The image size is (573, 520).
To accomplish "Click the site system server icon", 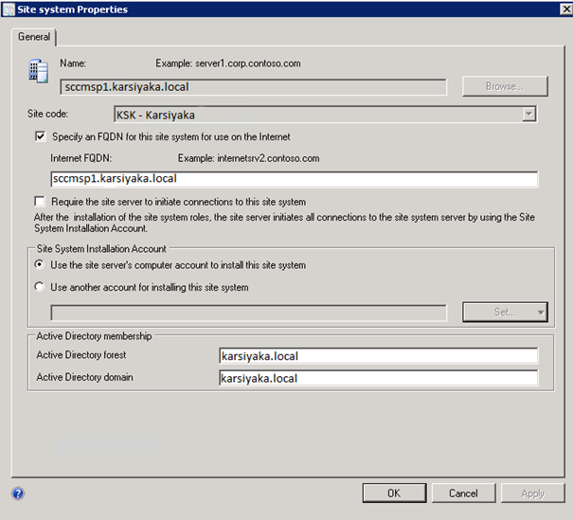I will coord(39,71).
